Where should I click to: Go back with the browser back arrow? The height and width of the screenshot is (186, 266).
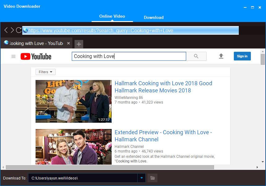(6, 30)
